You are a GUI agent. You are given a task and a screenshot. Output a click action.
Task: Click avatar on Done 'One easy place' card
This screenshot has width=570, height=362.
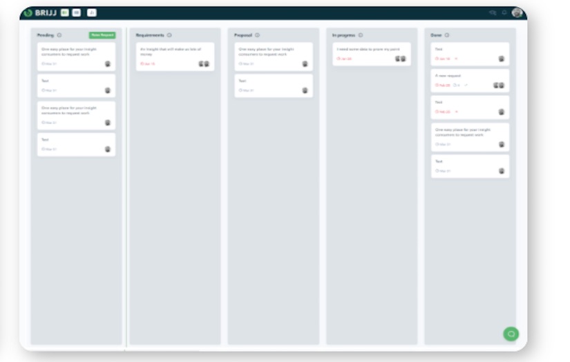[502, 144]
